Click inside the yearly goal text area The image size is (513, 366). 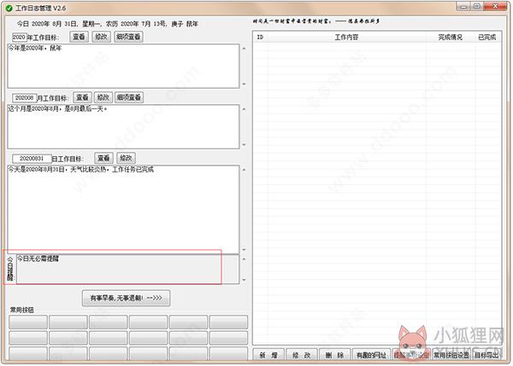[x=123, y=66]
